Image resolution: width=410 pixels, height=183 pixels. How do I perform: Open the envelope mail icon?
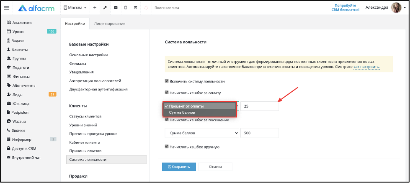[115, 8]
